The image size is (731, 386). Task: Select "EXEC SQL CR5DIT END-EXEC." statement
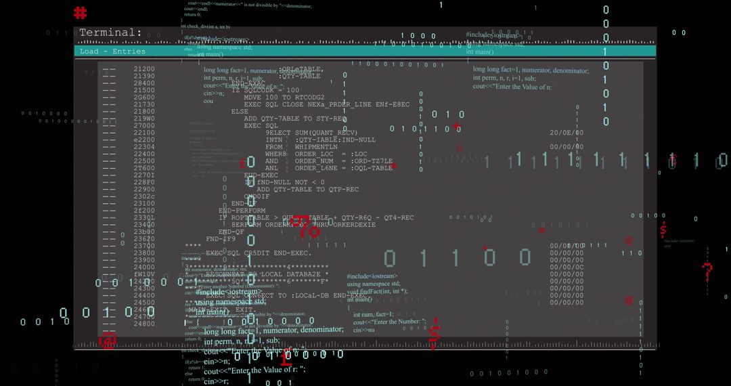[x=259, y=253]
